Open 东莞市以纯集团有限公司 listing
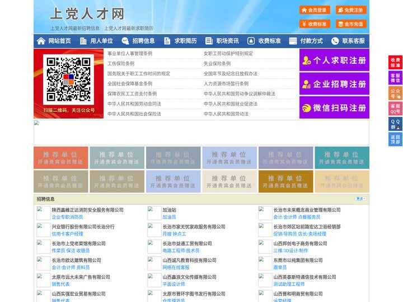The height and width of the screenshot is (302, 403). (298, 260)
